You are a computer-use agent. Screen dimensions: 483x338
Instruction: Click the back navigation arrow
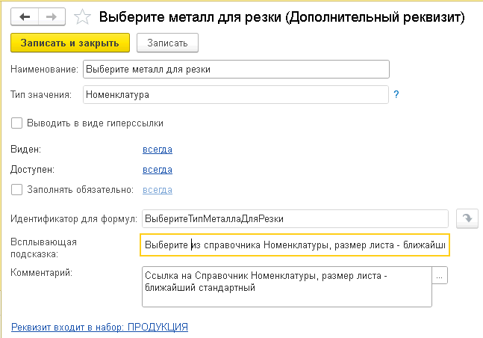coord(25,15)
